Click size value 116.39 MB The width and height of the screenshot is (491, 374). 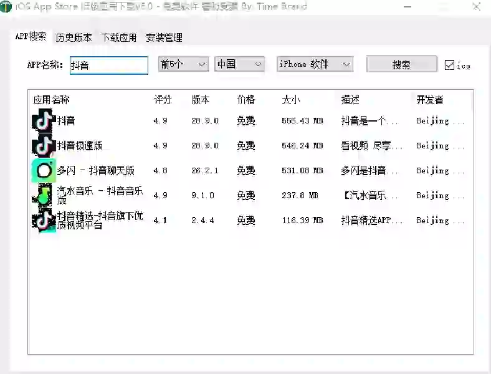[302, 221]
